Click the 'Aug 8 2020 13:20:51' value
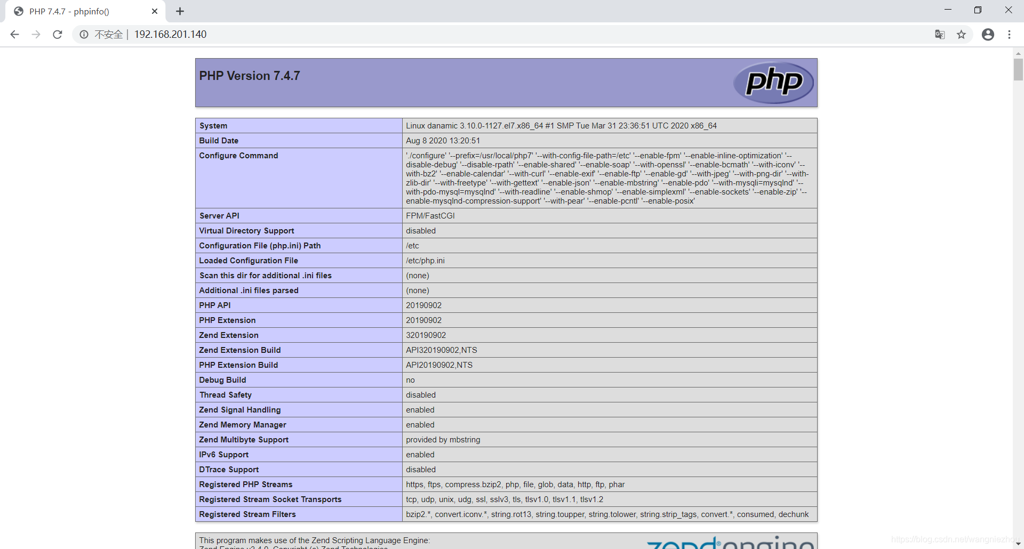This screenshot has width=1024, height=549. (x=443, y=141)
